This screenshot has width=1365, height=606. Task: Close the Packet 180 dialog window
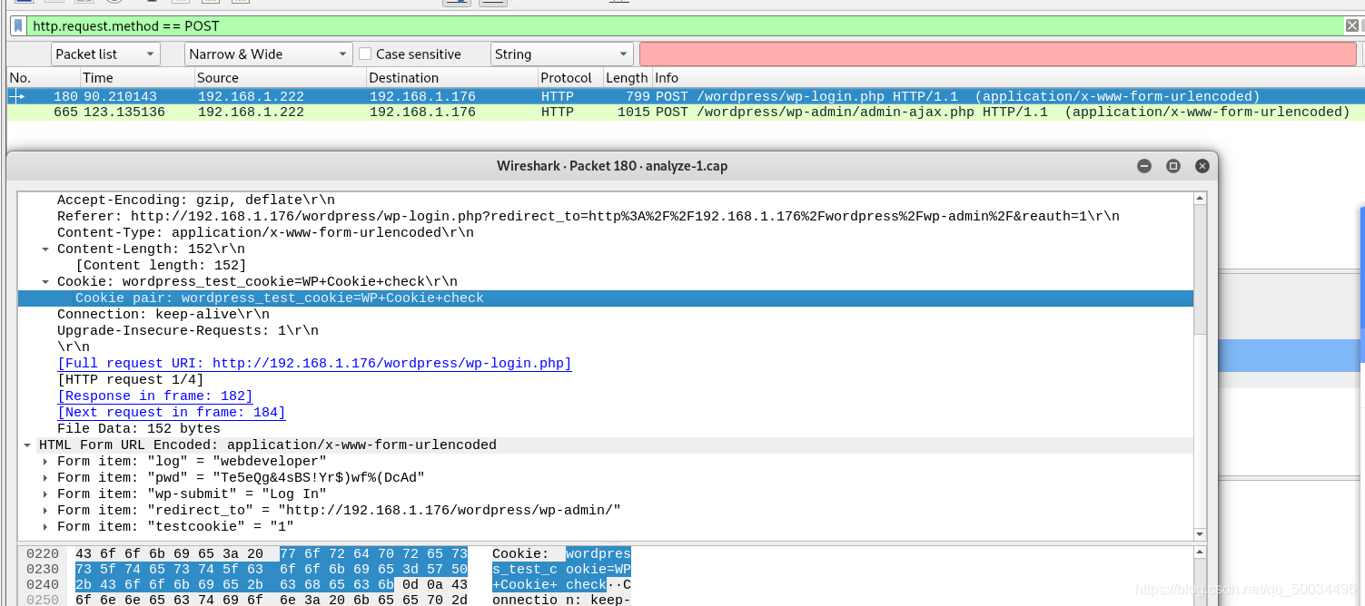1202,166
